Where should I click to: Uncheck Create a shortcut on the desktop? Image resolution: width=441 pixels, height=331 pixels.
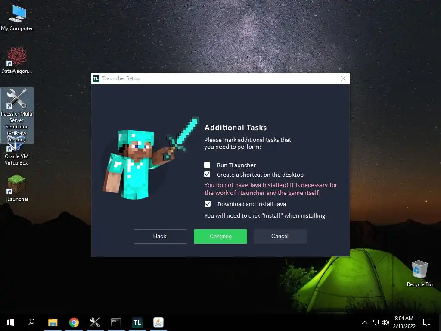[x=207, y=174]
